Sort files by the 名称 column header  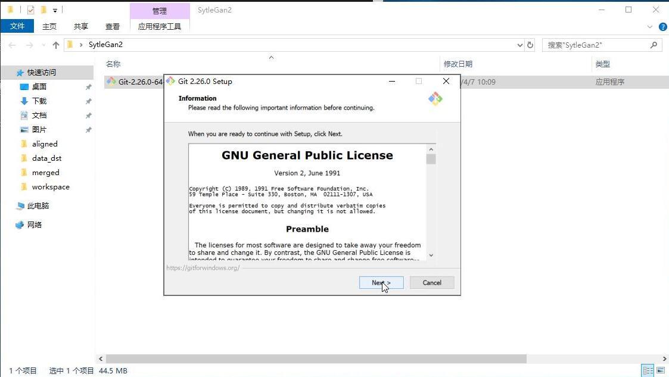[x=113, y=64]
